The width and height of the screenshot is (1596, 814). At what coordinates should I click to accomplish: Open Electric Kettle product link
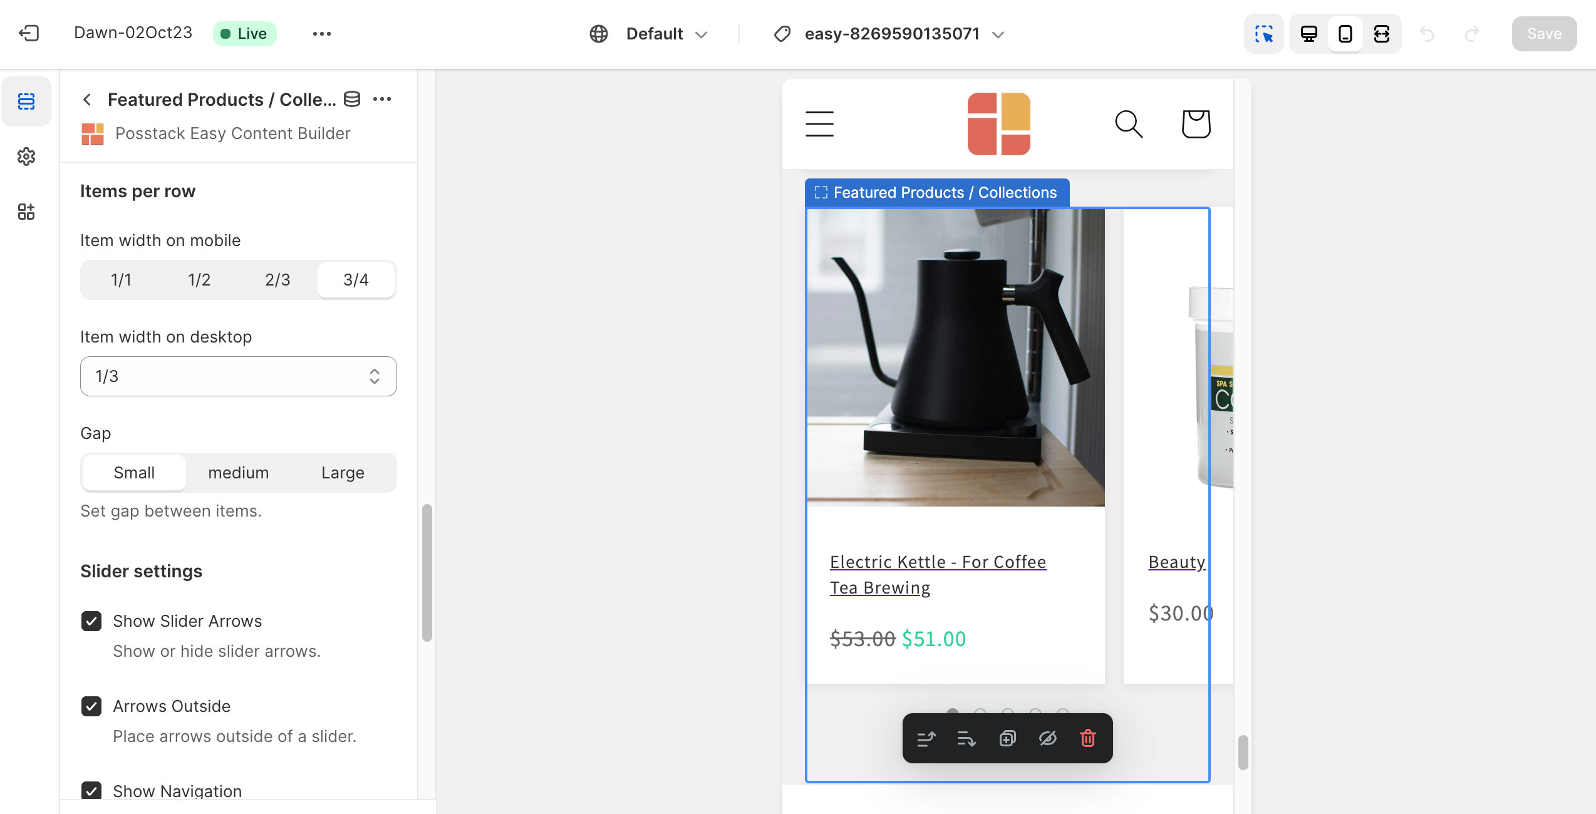pos(938,575)
